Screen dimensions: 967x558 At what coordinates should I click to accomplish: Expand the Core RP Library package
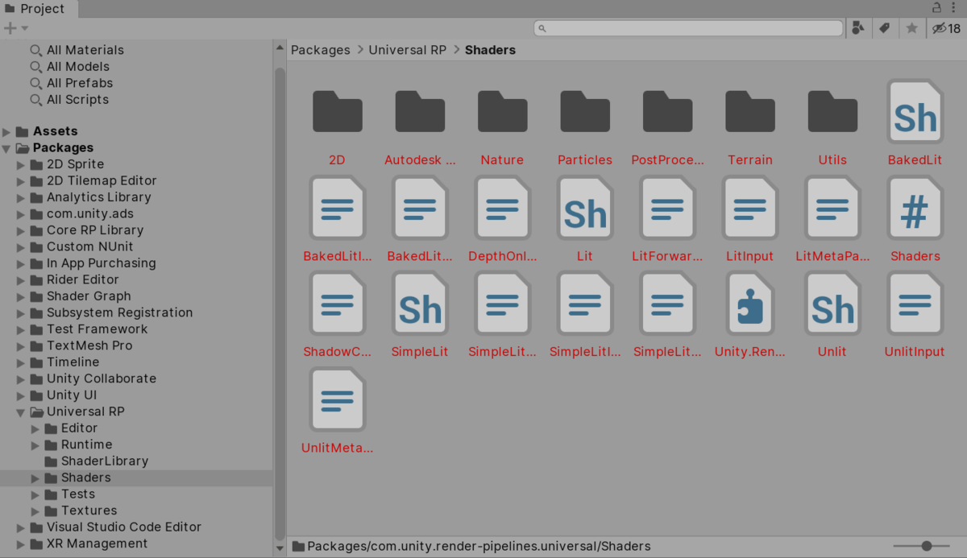pos(22,230)
